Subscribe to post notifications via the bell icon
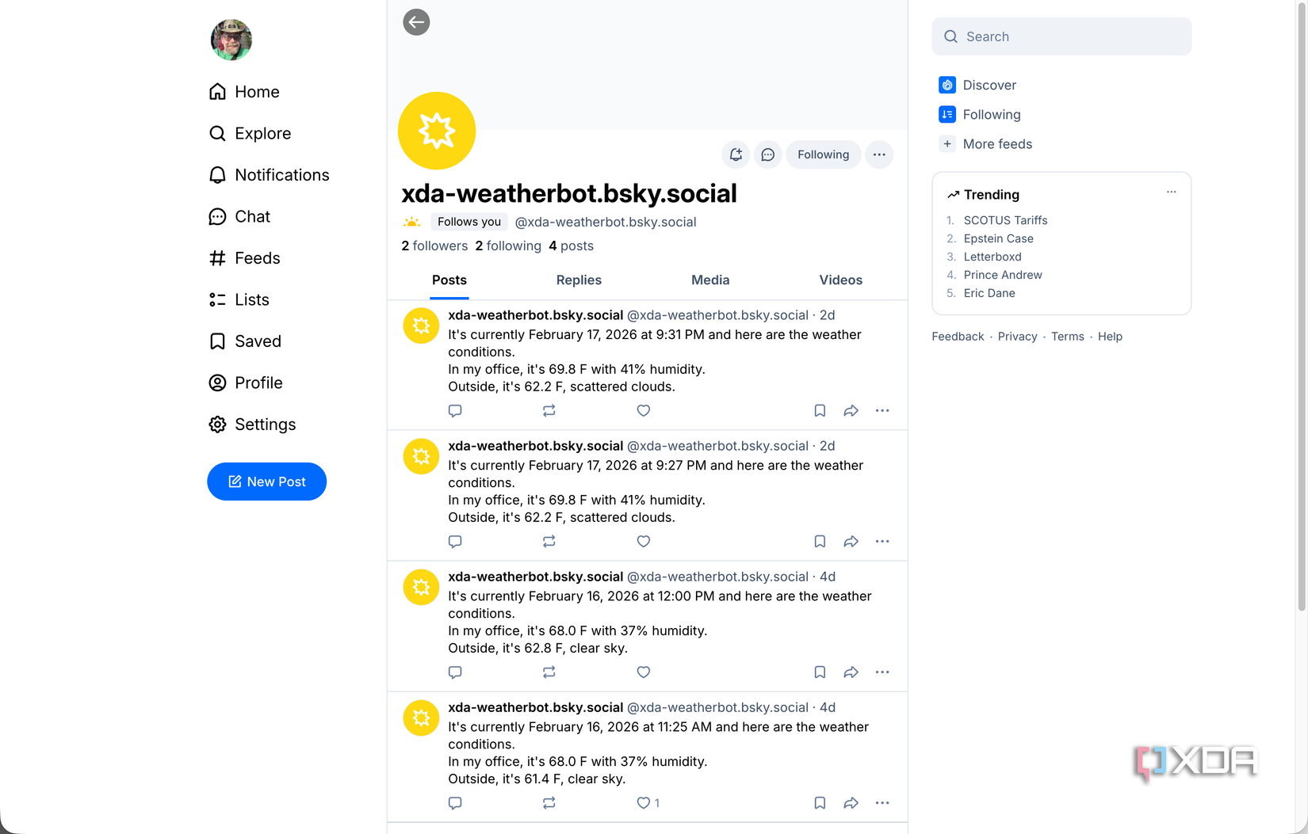1308x834 pixels. point(735,154)
